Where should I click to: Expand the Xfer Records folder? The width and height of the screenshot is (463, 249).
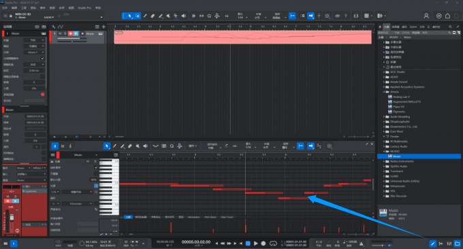coord(384,196)
